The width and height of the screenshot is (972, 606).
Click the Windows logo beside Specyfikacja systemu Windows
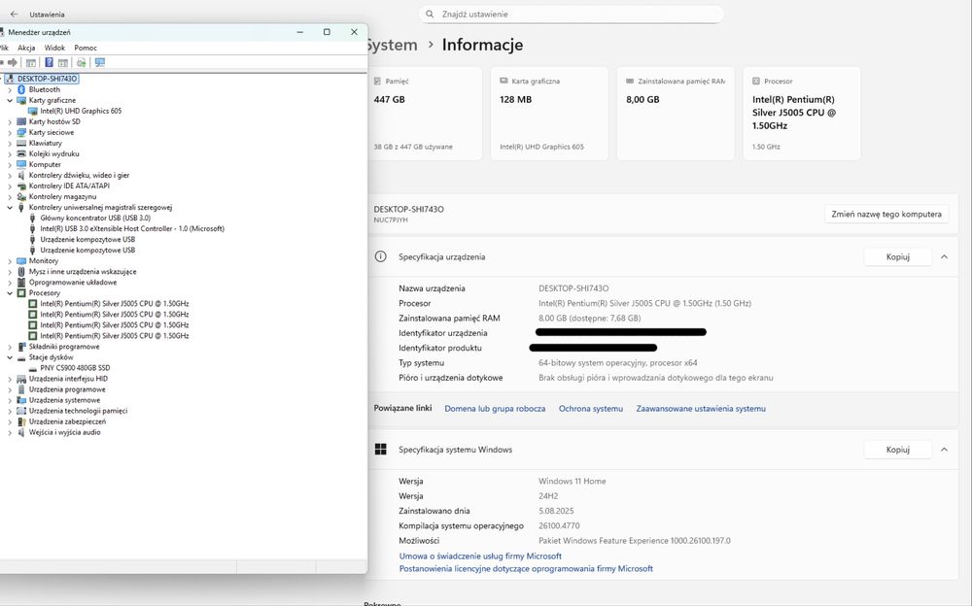380,450
